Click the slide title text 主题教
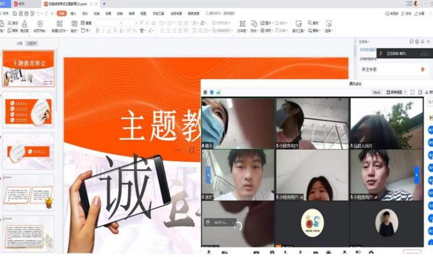The width and height of the screenshot is (433, 257). (x=160, y=126)
